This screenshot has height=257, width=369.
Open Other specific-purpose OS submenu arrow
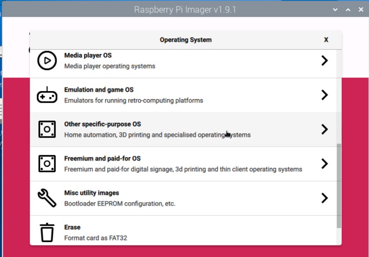pos(325,129)
